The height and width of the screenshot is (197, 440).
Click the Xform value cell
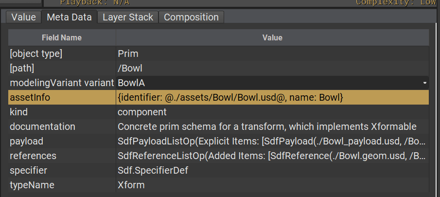point(272,185)
